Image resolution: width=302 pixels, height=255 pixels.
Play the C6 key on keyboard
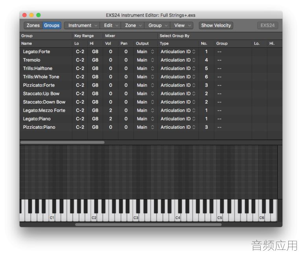point(261,218)
